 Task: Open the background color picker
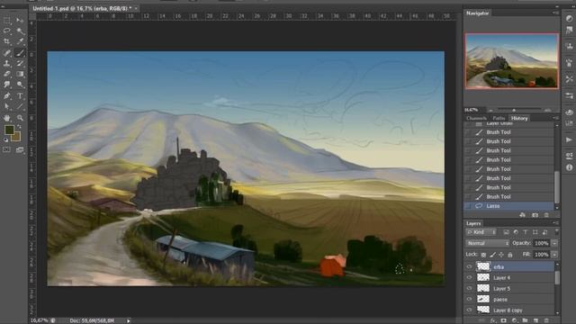16,137
